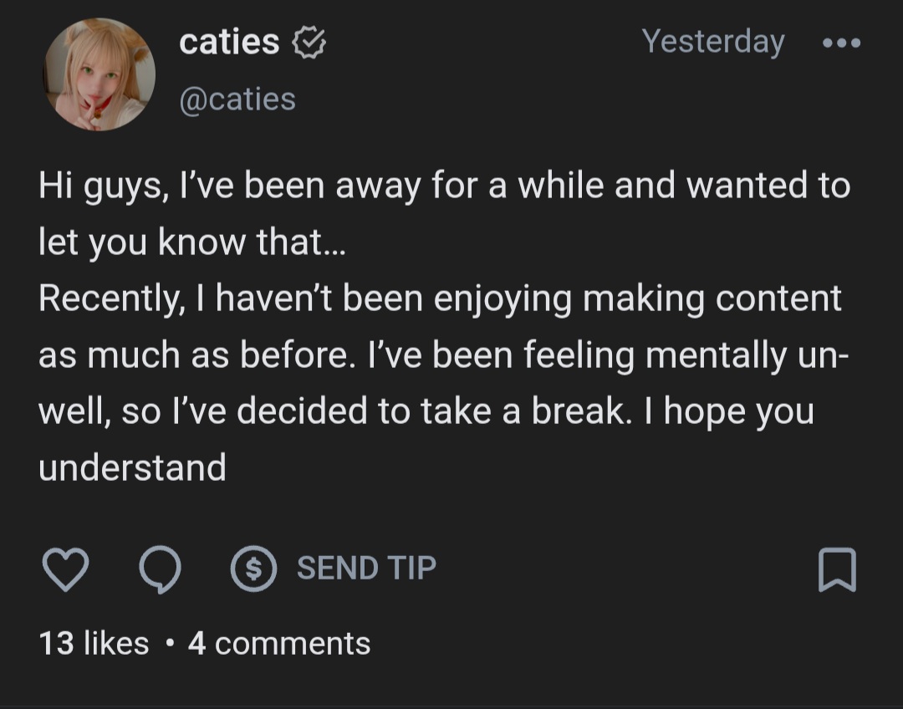
Task: Click the verified badge beside caties
Action: click(x=308, y=43)
